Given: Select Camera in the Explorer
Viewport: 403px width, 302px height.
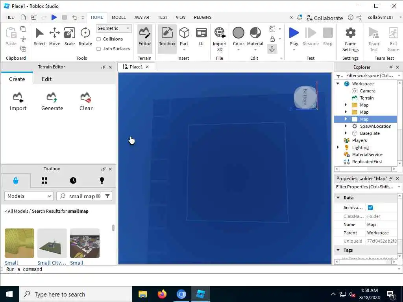Looking at the screenshot, I should (x=368, y=91).
